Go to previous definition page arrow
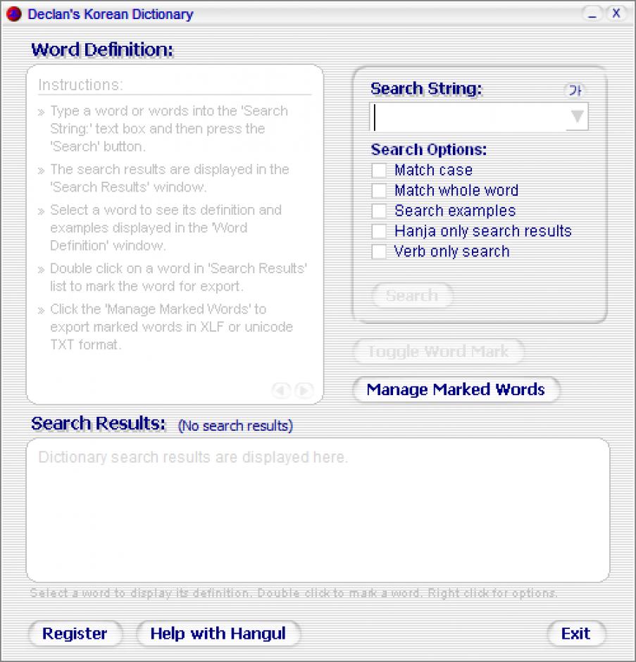Viewport: 636px width, 662px height. click(281, 390)
